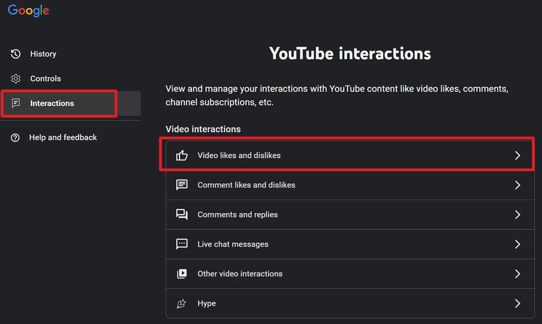Open Comments and replies
This screenshot has width=542, height=324.
(237, 214)
